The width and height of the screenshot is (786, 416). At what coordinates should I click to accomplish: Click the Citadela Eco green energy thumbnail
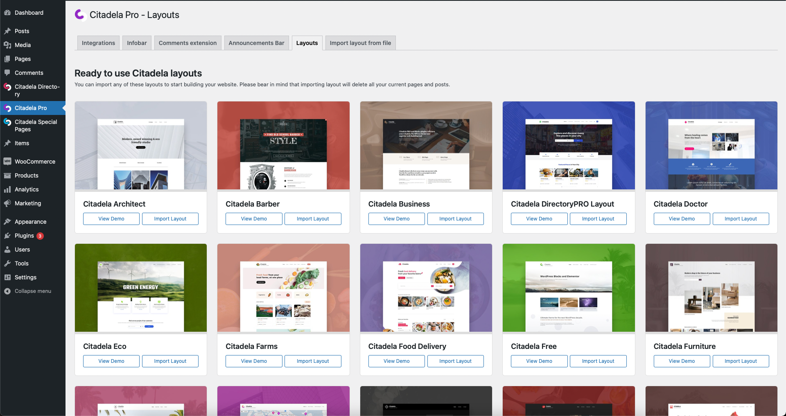(x=141, y=288)
